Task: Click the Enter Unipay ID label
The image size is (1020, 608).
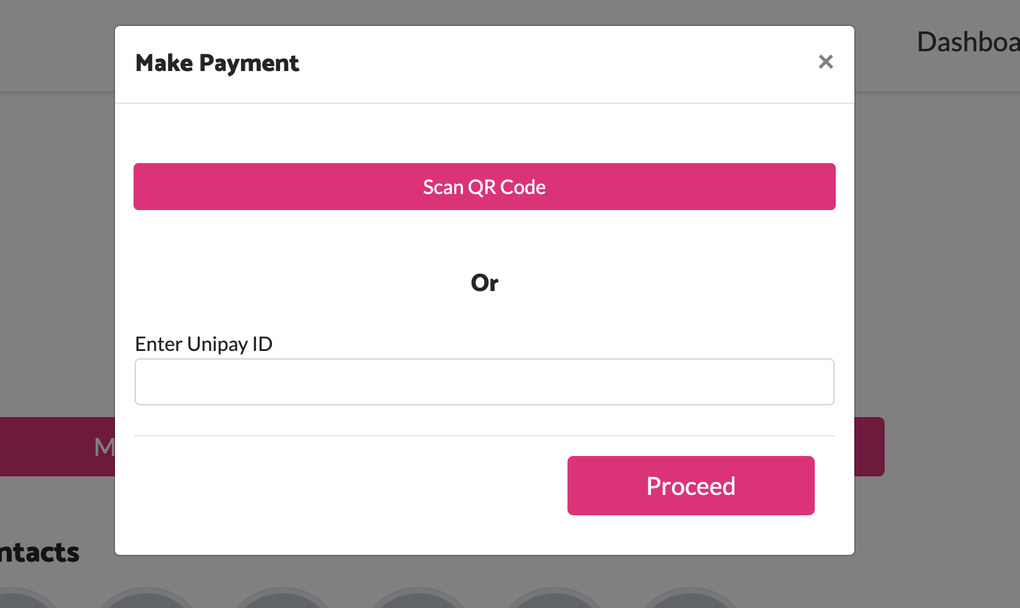Action: tap(204, 344)
